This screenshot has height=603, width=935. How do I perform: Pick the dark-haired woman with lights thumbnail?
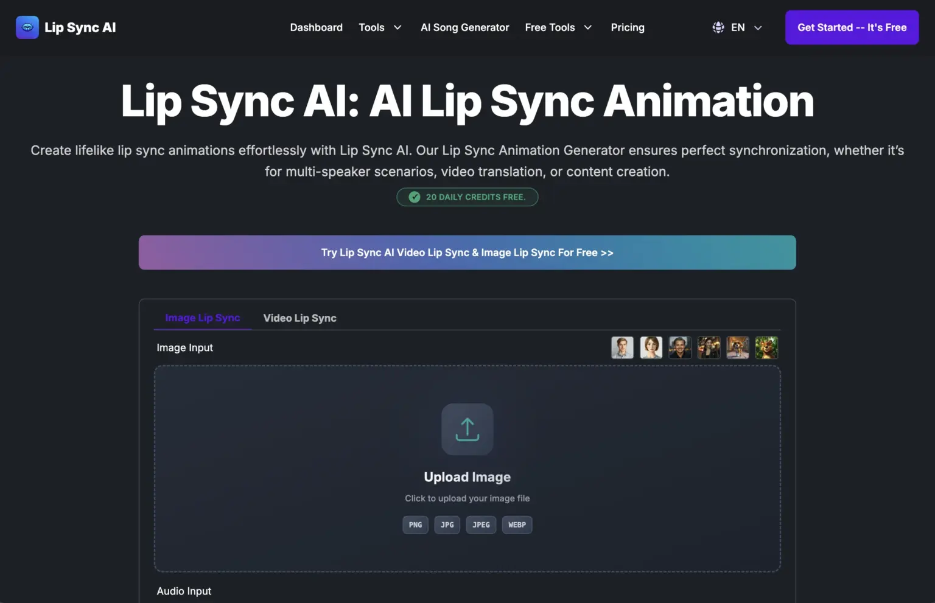(709, 347)
